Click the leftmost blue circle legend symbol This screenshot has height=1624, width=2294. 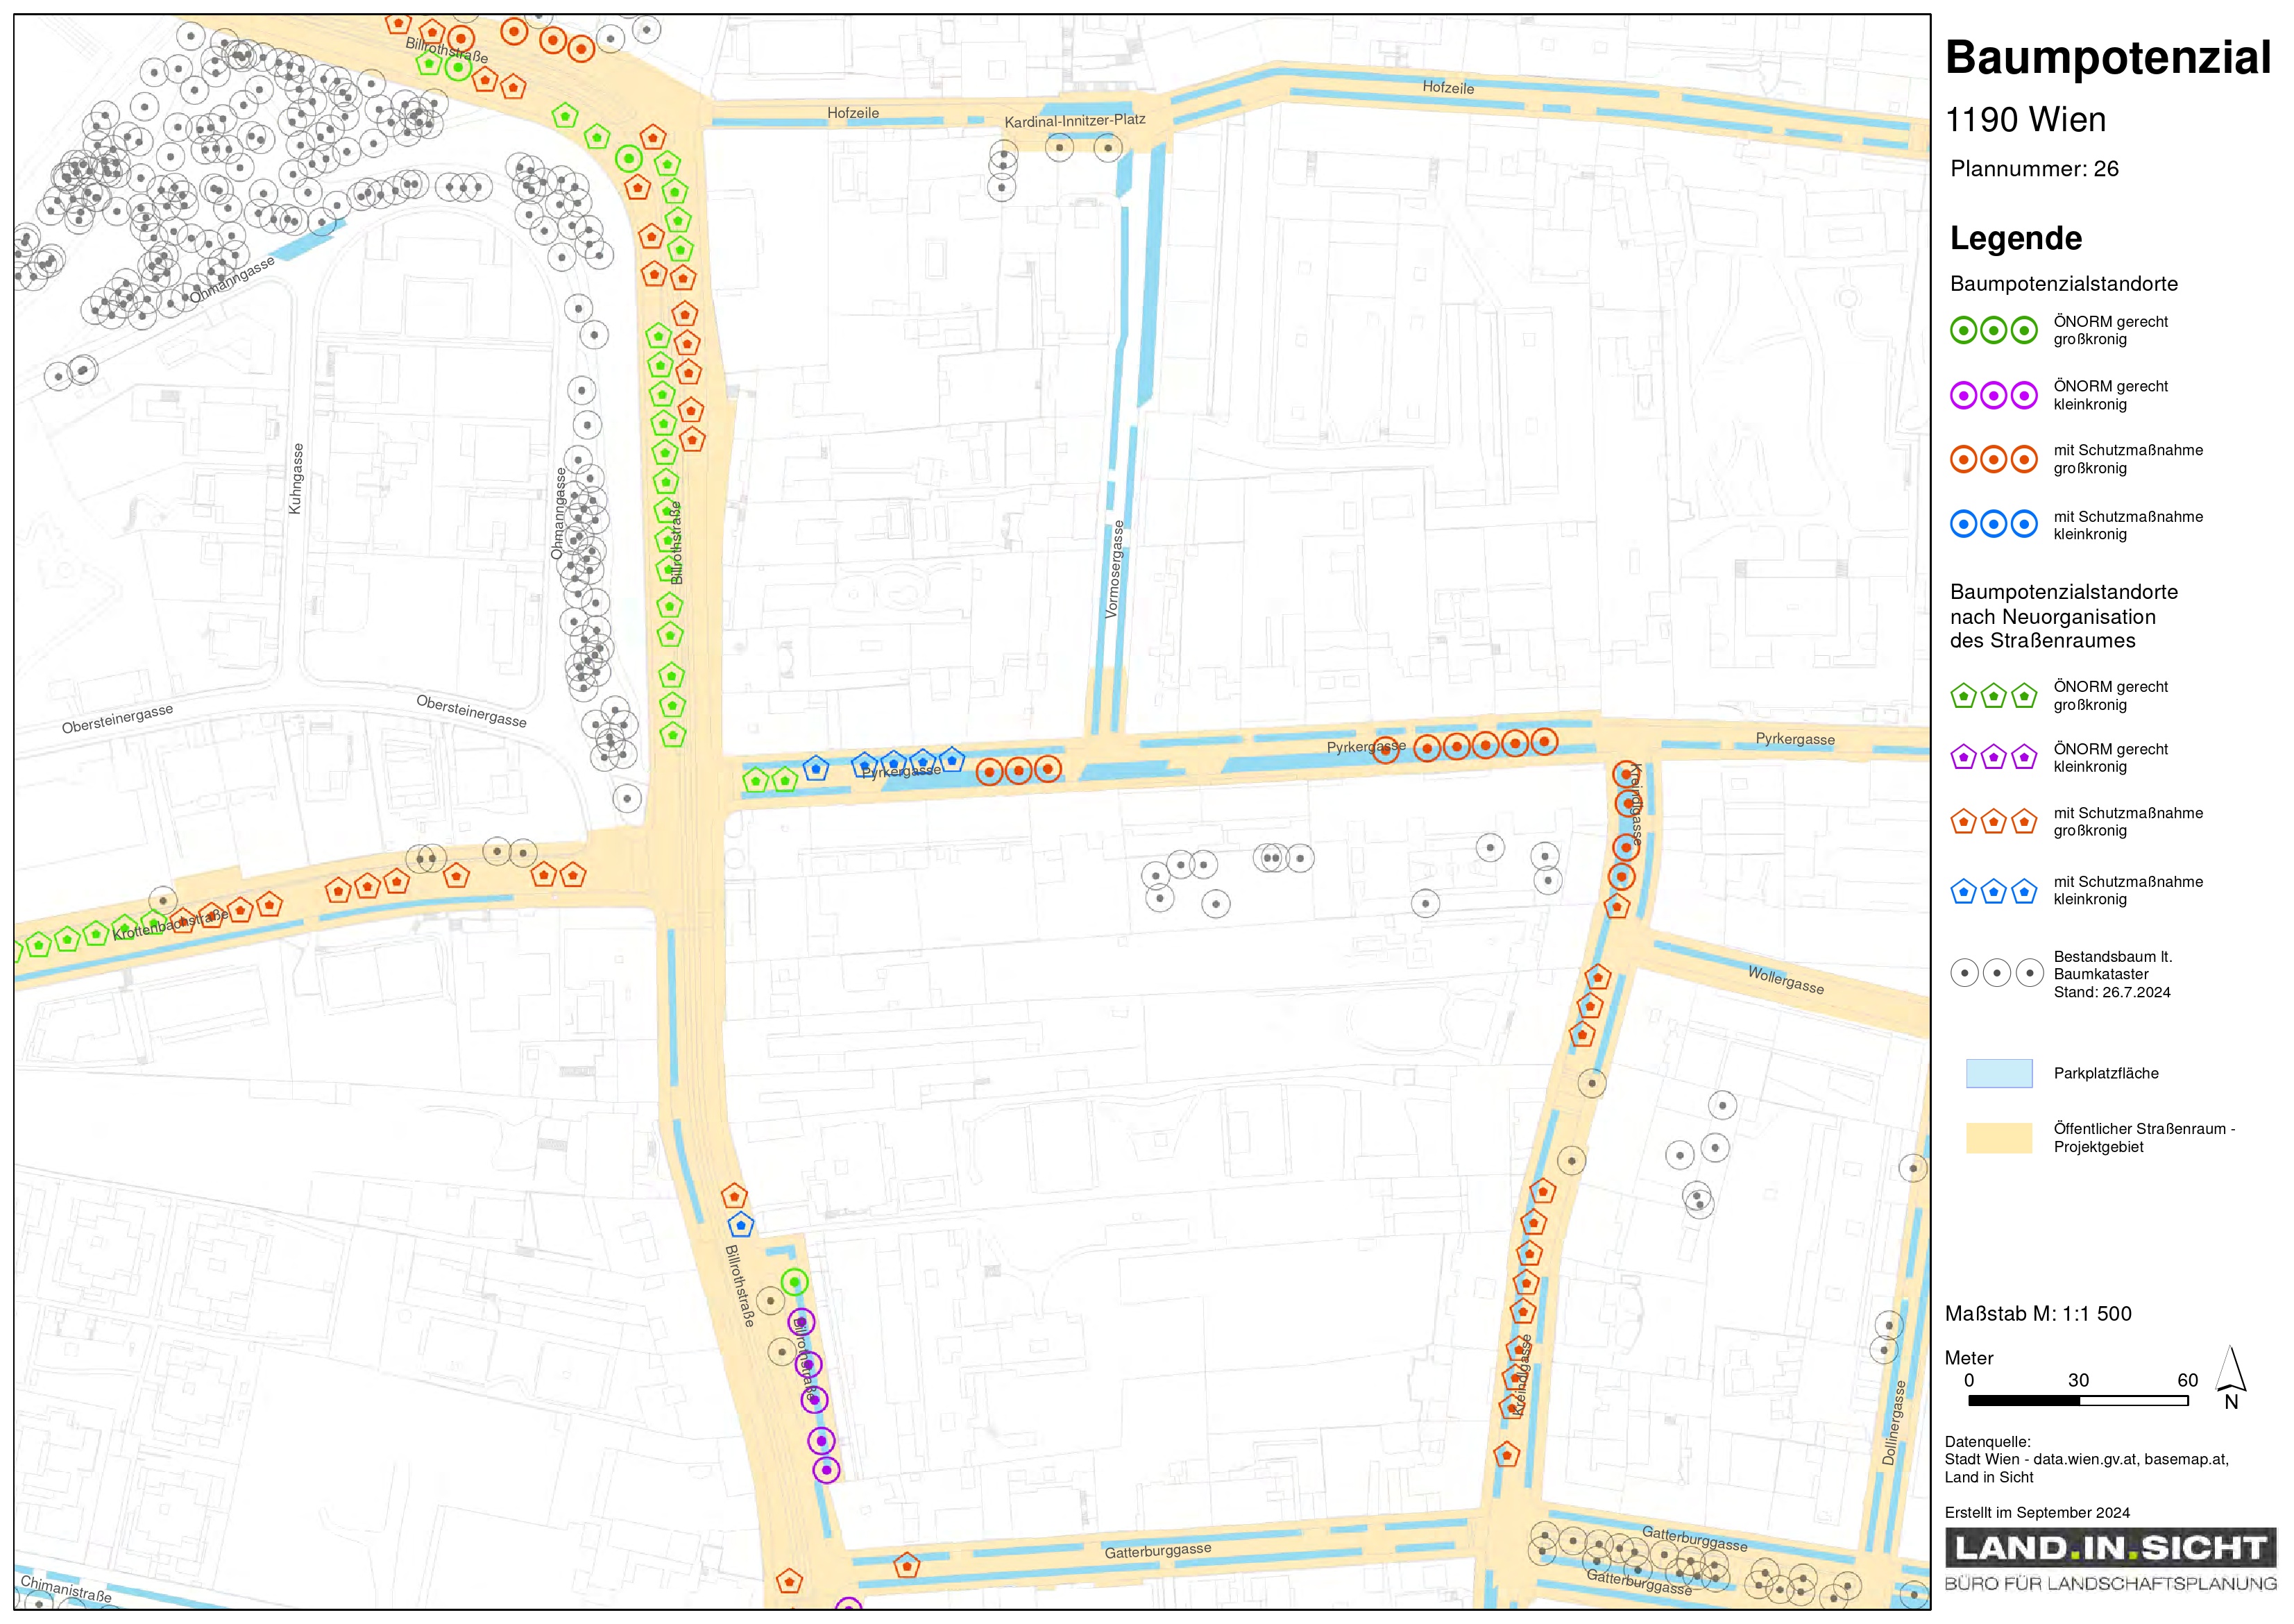point(1963,524)
